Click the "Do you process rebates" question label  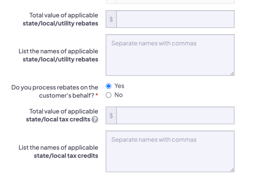click(x=55, y=91)
